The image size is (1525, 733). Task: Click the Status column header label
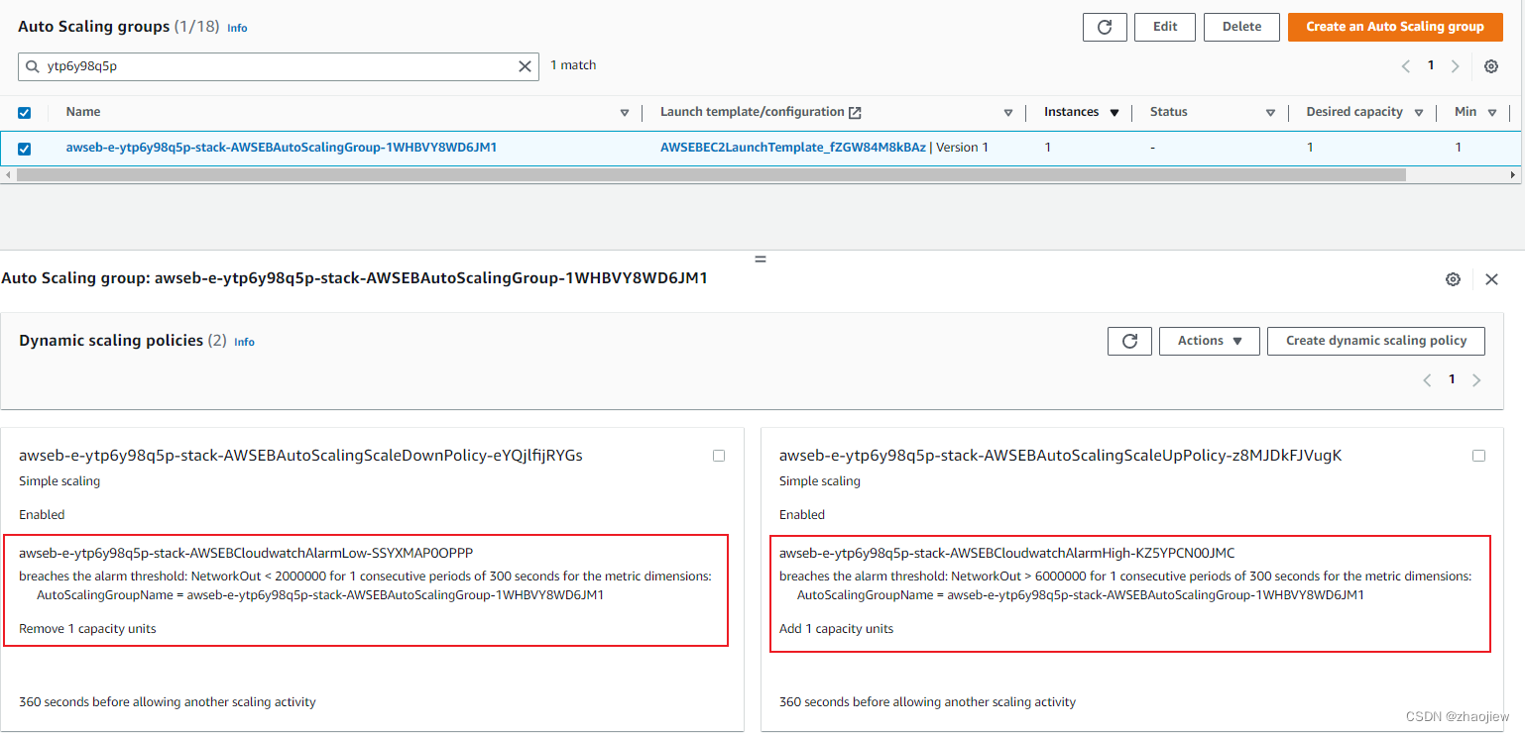click(1169, 112)
